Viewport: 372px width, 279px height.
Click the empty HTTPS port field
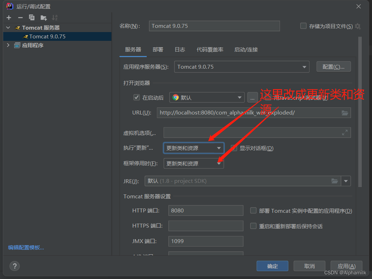(206, 226)
